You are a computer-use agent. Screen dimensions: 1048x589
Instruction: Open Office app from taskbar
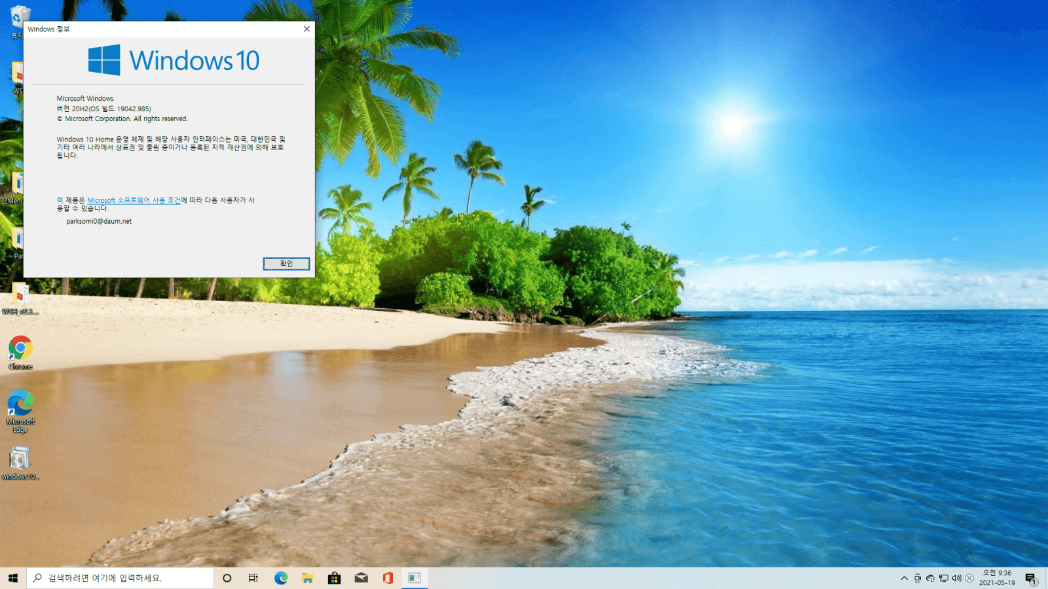click(388, 578)
